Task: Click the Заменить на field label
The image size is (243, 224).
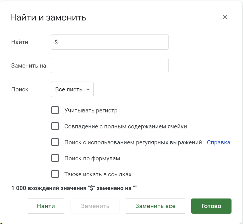Action: pos(29,66)
